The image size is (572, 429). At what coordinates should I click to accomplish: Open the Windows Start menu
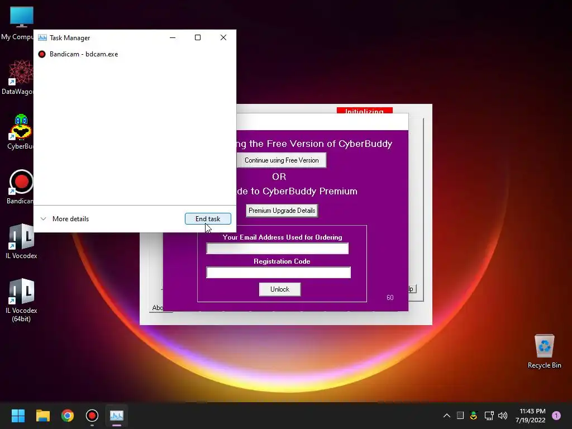click(18, 416)
